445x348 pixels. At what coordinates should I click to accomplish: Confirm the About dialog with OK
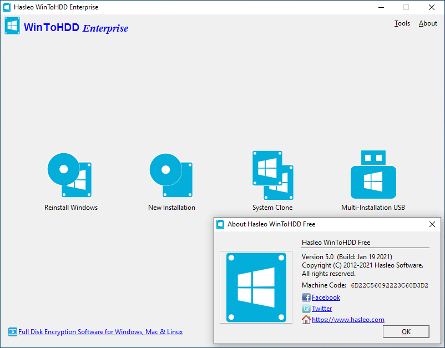(x=406, y=331)
